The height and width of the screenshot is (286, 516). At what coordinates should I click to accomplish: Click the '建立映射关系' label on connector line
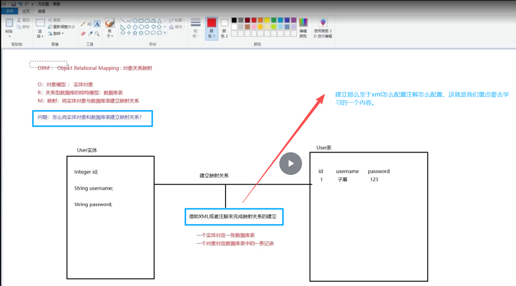(214, 176)
